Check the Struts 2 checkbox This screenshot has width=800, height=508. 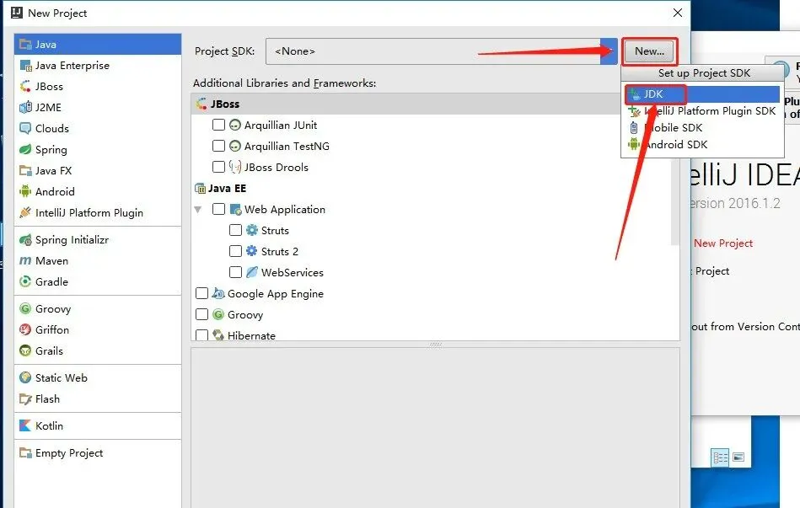(x=235, y=251)
